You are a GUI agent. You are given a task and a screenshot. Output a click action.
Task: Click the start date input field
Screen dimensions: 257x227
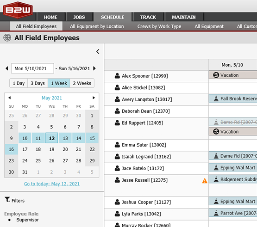pyautogui.click(x=32, y=68)
